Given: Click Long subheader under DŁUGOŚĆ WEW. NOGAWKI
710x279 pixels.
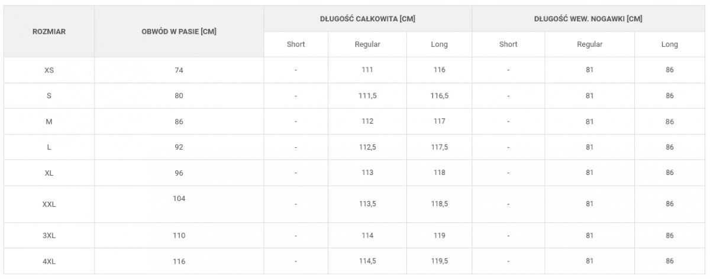Looking at the screenshot, I should pos(670,44).
